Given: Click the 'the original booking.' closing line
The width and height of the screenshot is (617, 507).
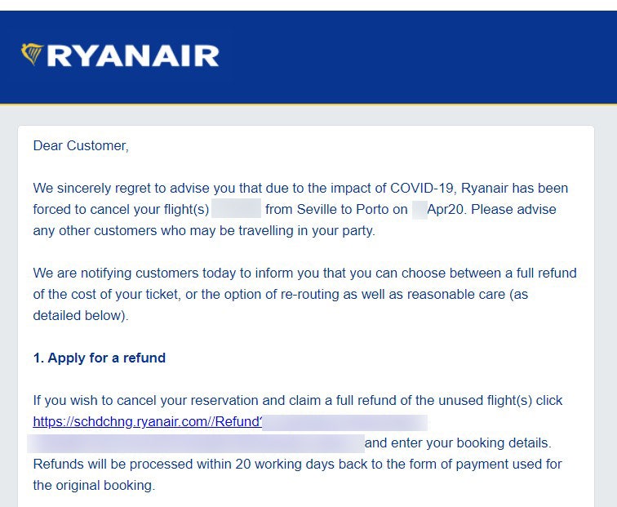Looking at the screenshot, I should (x=94, y=485).
